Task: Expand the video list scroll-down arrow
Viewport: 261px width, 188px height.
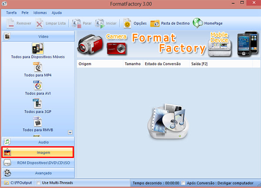Action: point(70,133)
